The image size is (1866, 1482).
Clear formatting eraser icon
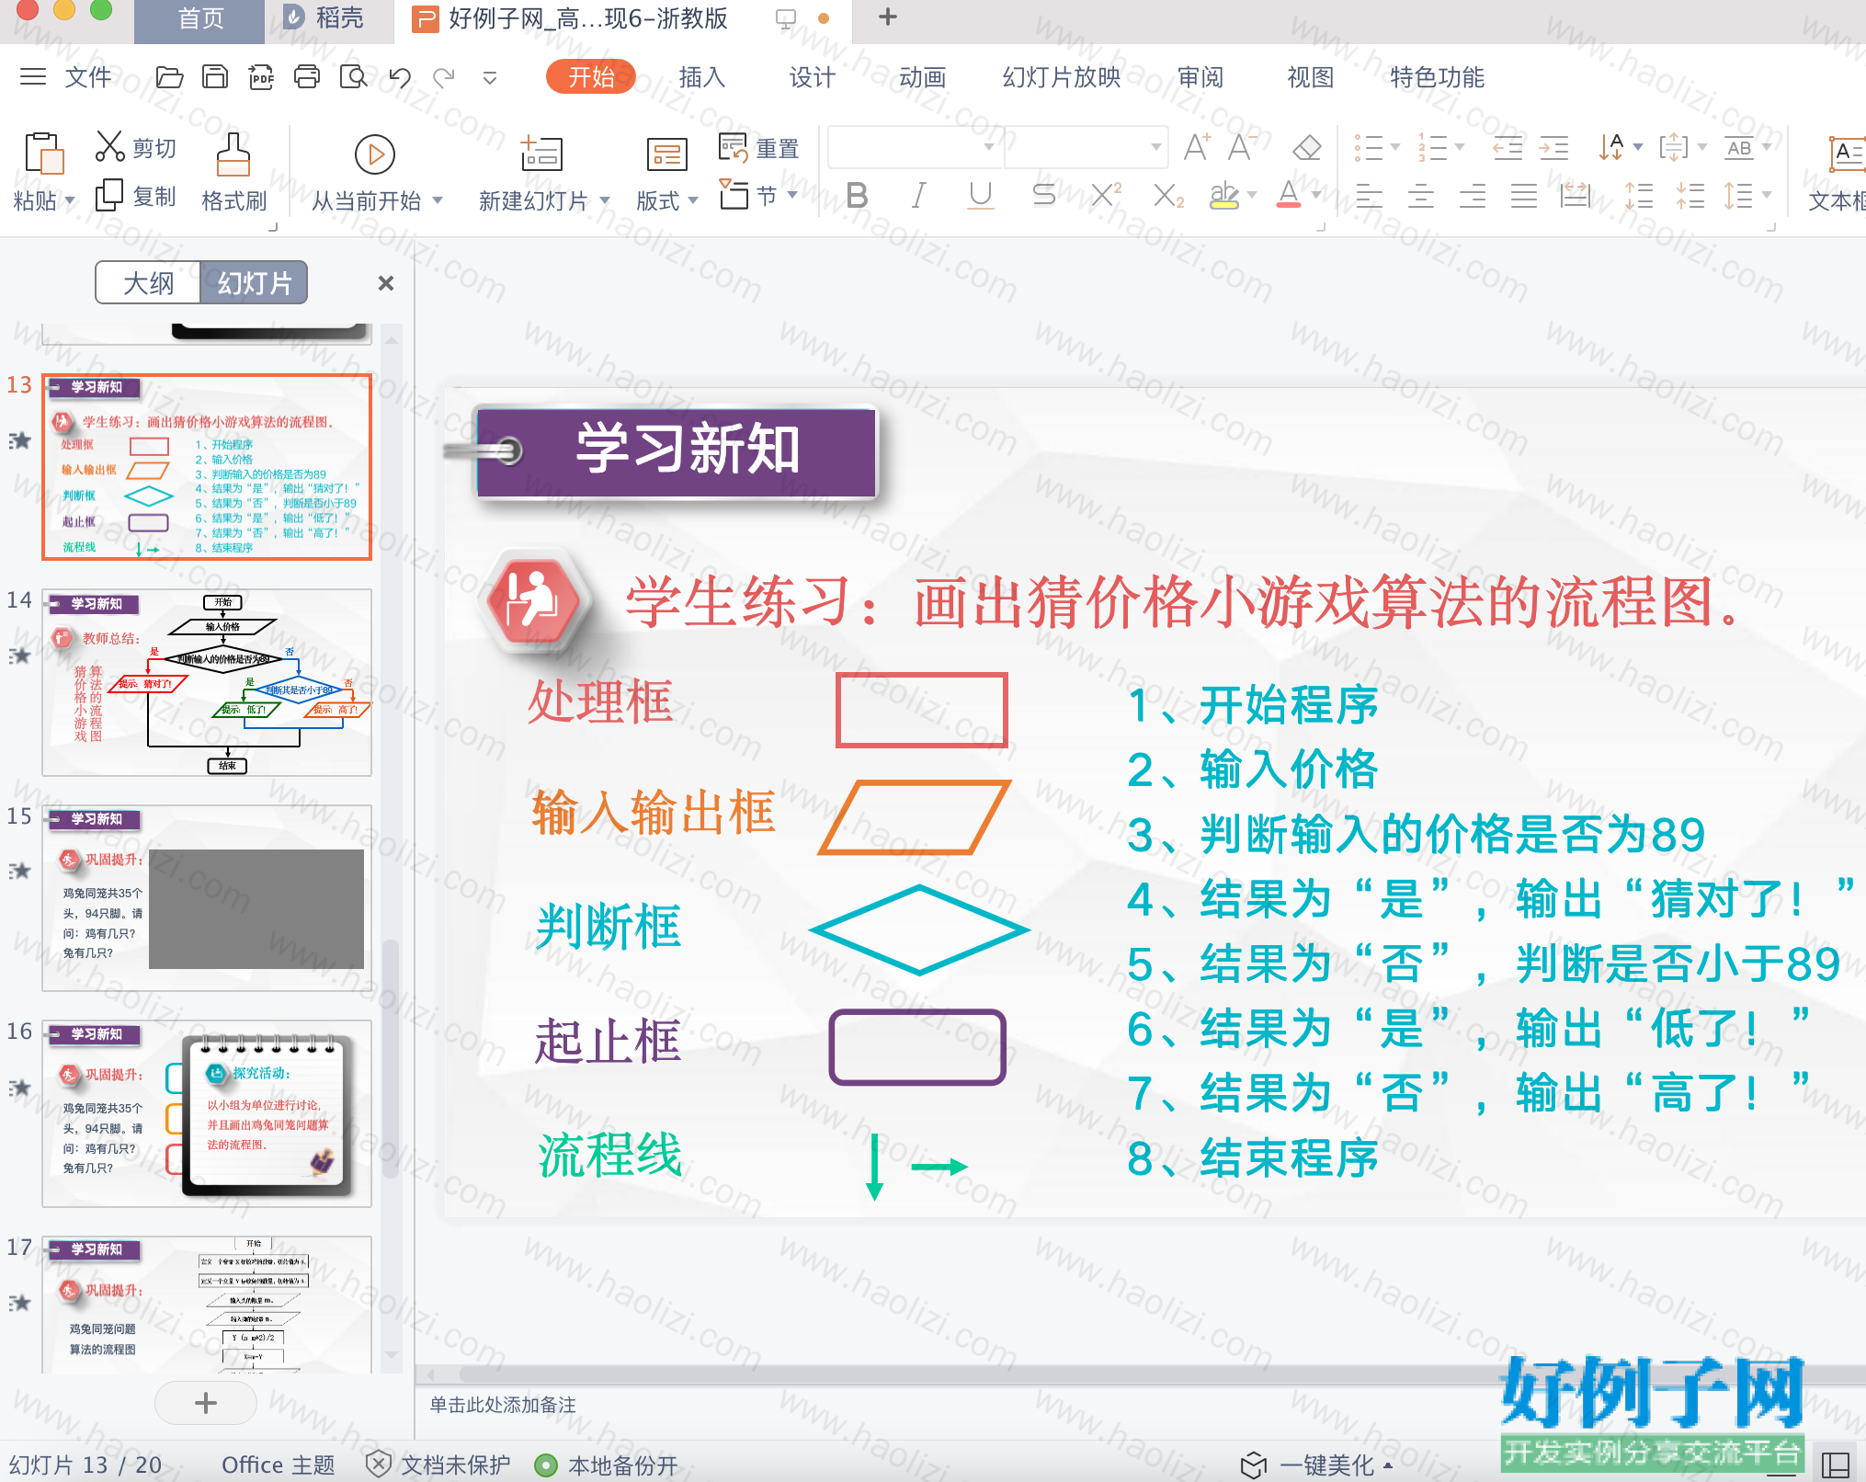coord(1306,147)
